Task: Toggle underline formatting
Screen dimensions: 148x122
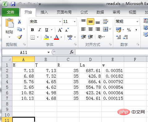Action: tap(47, 30)
